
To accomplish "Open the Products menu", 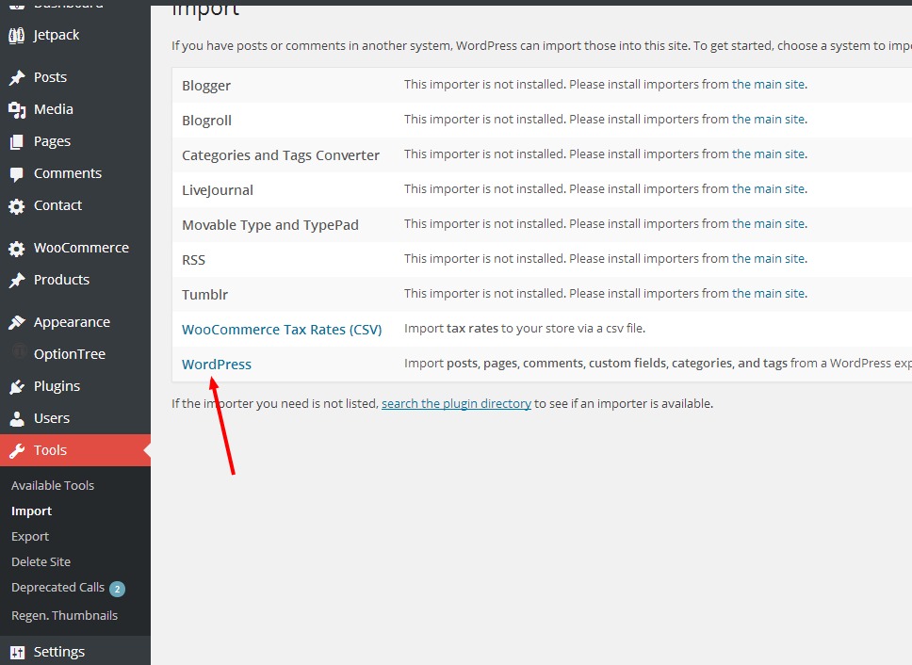I will coord(61,280).
